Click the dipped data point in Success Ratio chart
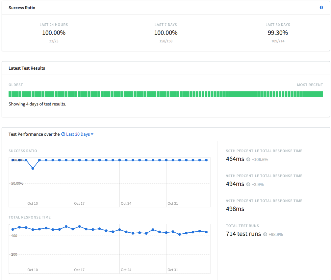 pos(33,168)
